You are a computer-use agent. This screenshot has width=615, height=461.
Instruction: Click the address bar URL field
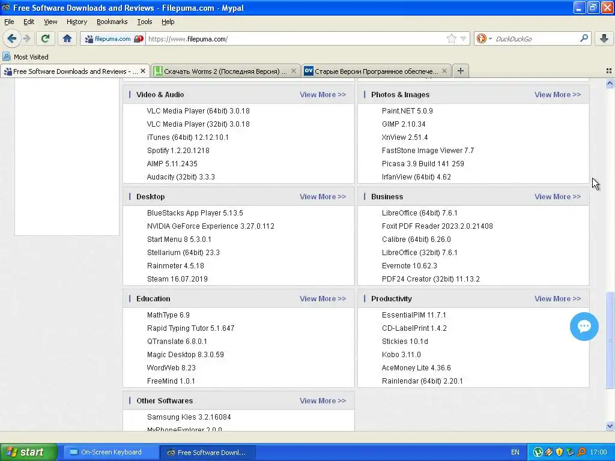point(296,39)
